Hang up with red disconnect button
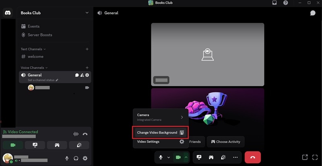The width and height of the screenshot is (322, 166). coord(253,157)
